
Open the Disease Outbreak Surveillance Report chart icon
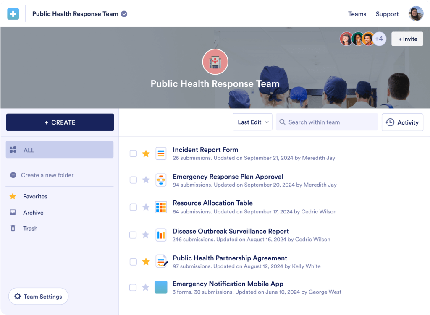(x=161, y=235)
